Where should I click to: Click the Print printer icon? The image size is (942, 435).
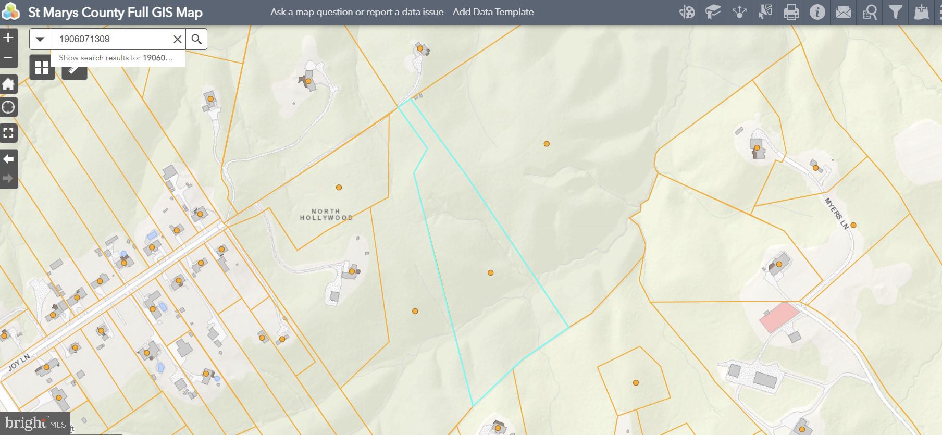point(791,12)
